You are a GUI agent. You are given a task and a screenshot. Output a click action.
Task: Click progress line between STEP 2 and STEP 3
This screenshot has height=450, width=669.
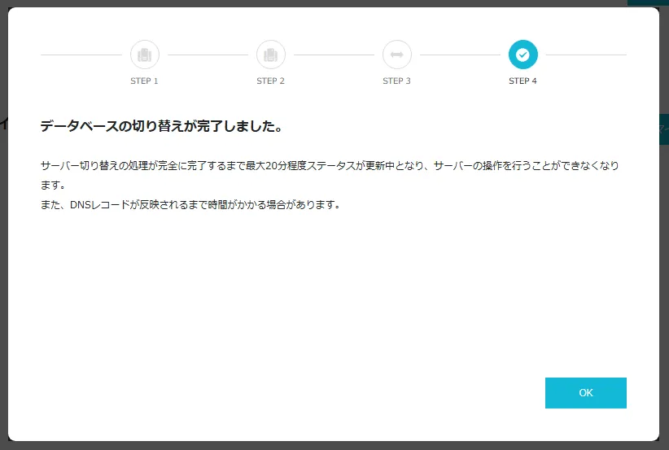334,55
